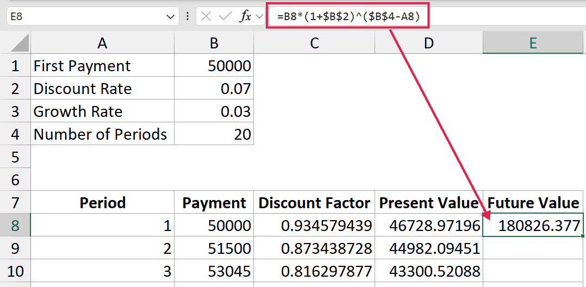This screenshot has height=287, width=586.
Task: Click in the formula bar text
Action: pos(347,17)
